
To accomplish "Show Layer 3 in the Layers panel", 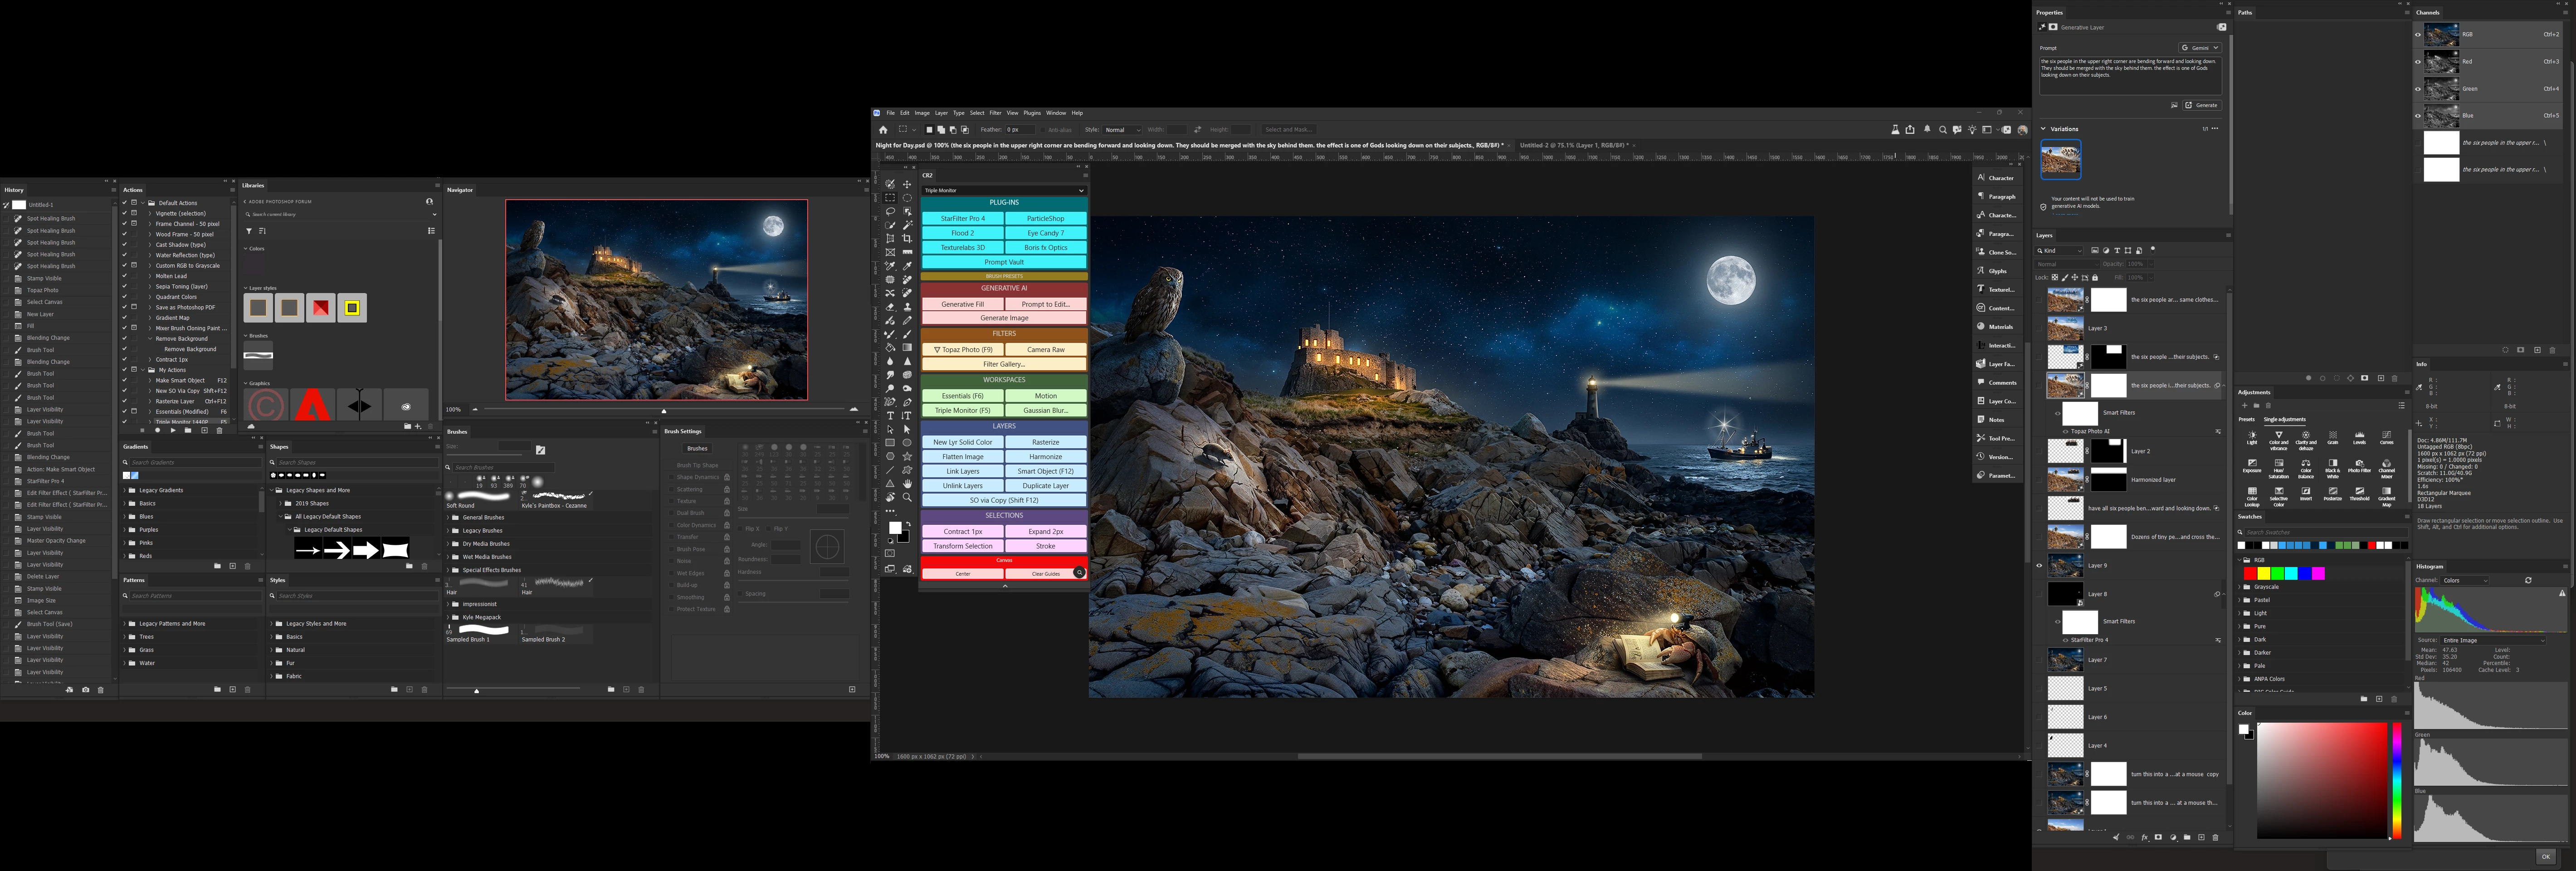I will click(2039, 328).
